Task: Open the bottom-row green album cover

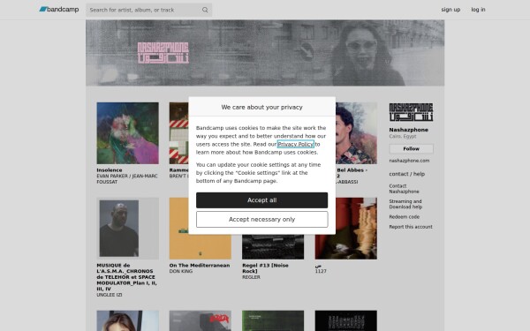Action: click(273, 320)
